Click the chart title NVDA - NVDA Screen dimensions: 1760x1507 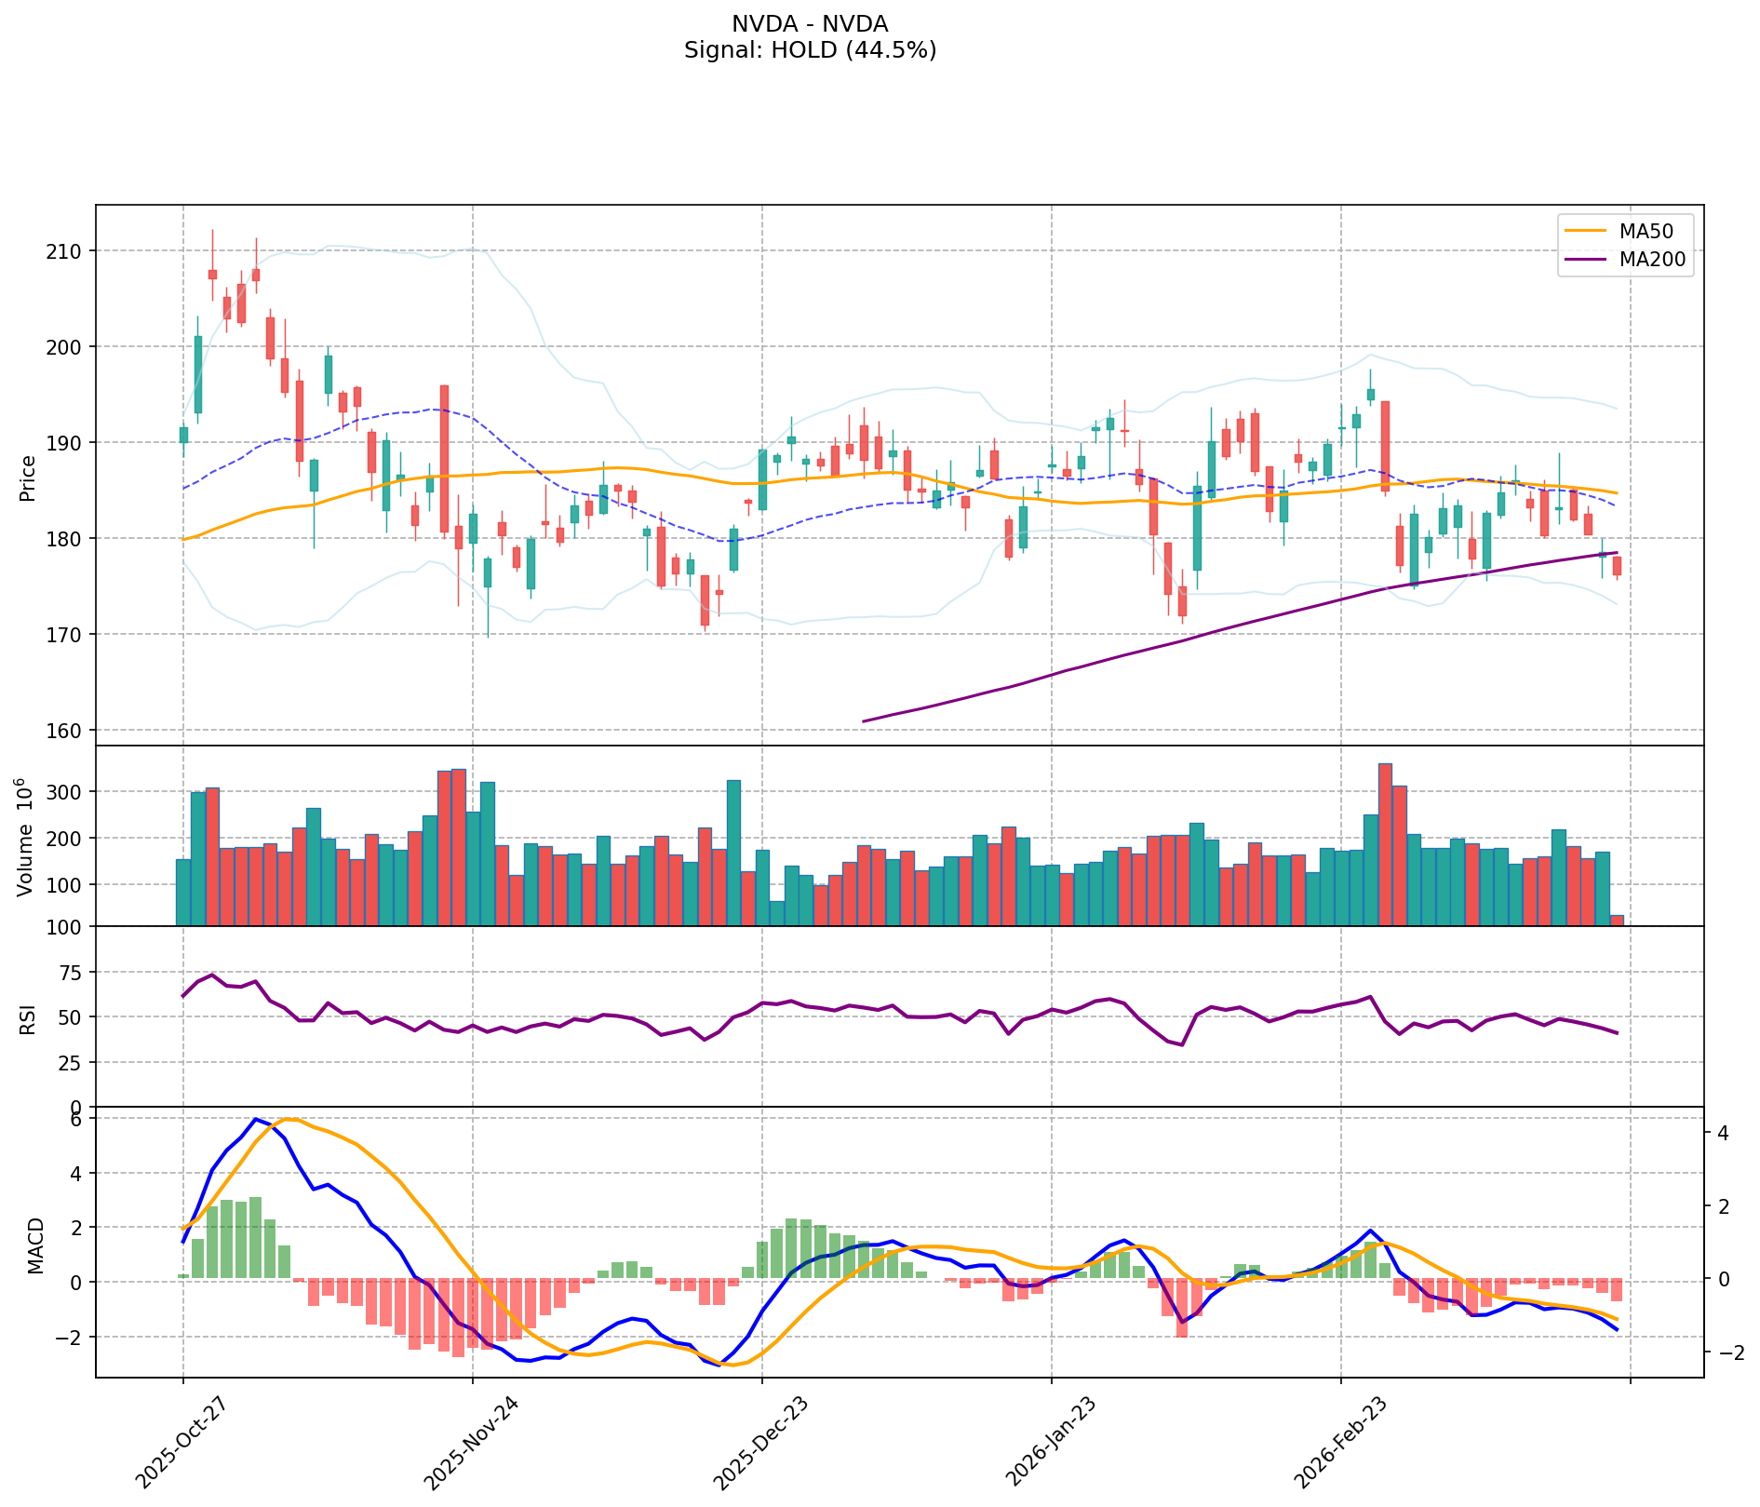810,24
